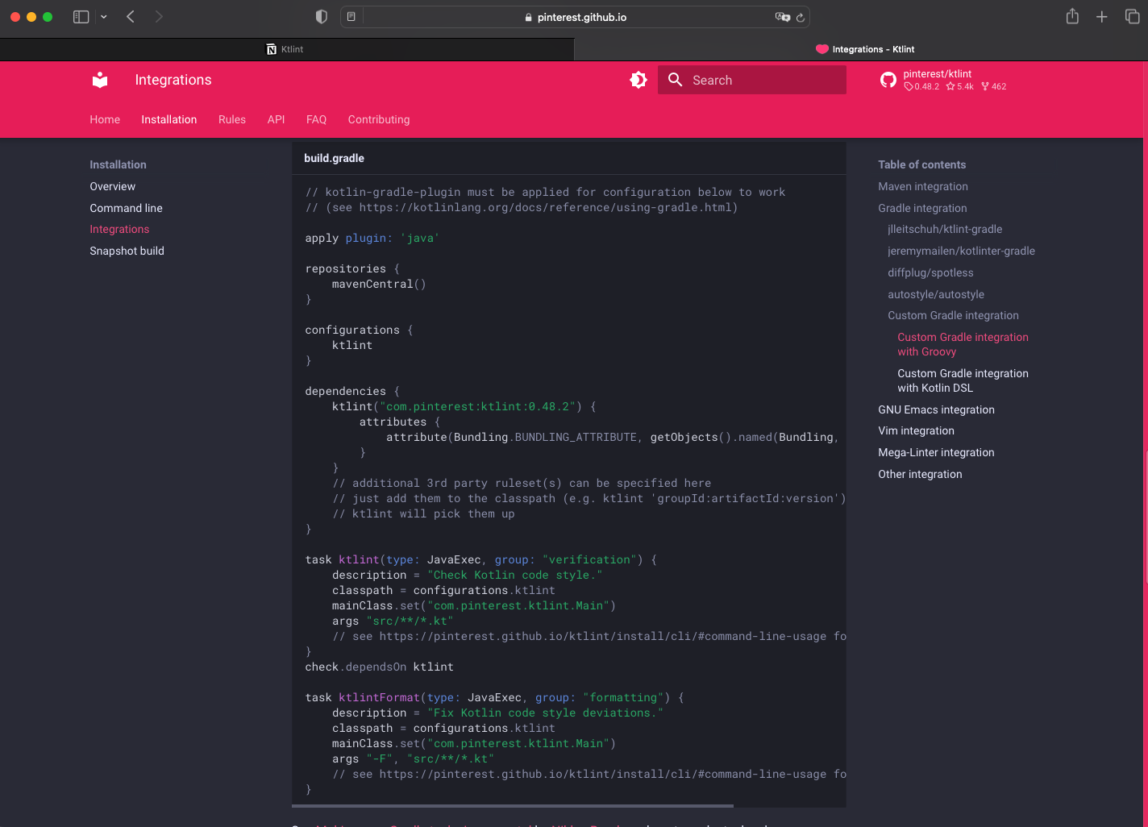Screen dimensions: 1148x827
Task: Click the build.gradle code block title
Action: point(334,158)
